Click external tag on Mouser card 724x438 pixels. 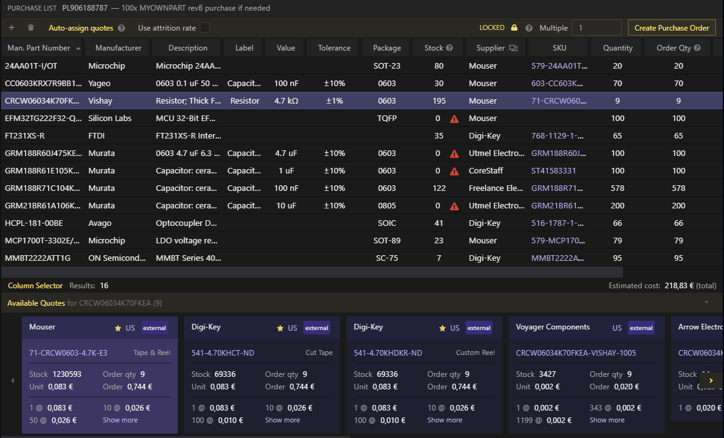(154, 328)
